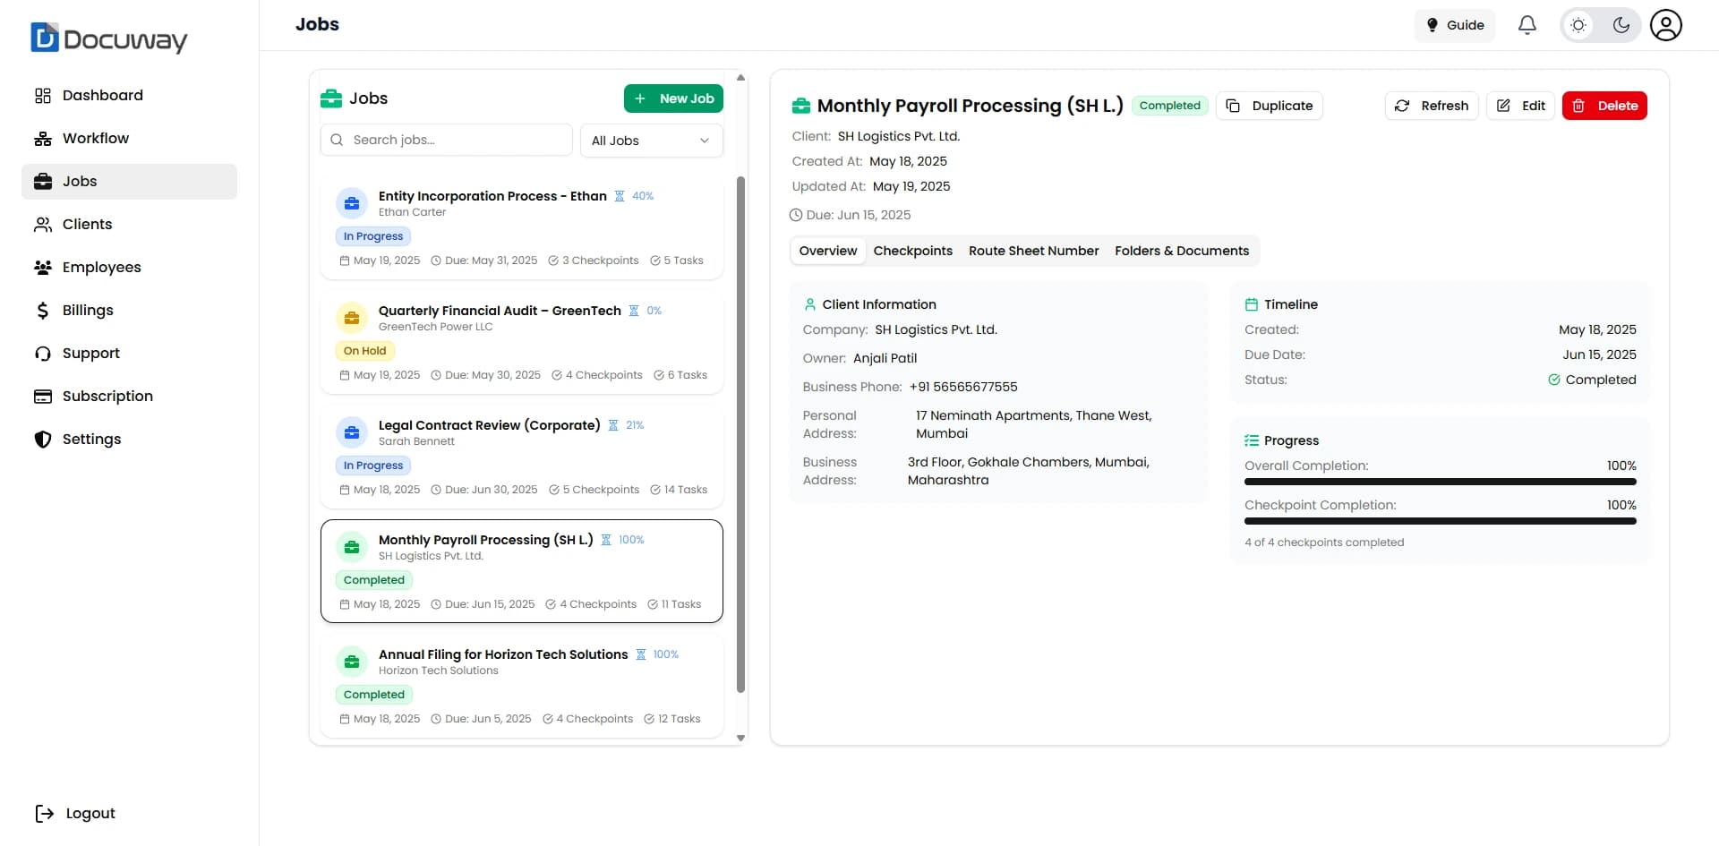Click the Quarterly Financial Audit briefcase icon

(x=352, y=318)
